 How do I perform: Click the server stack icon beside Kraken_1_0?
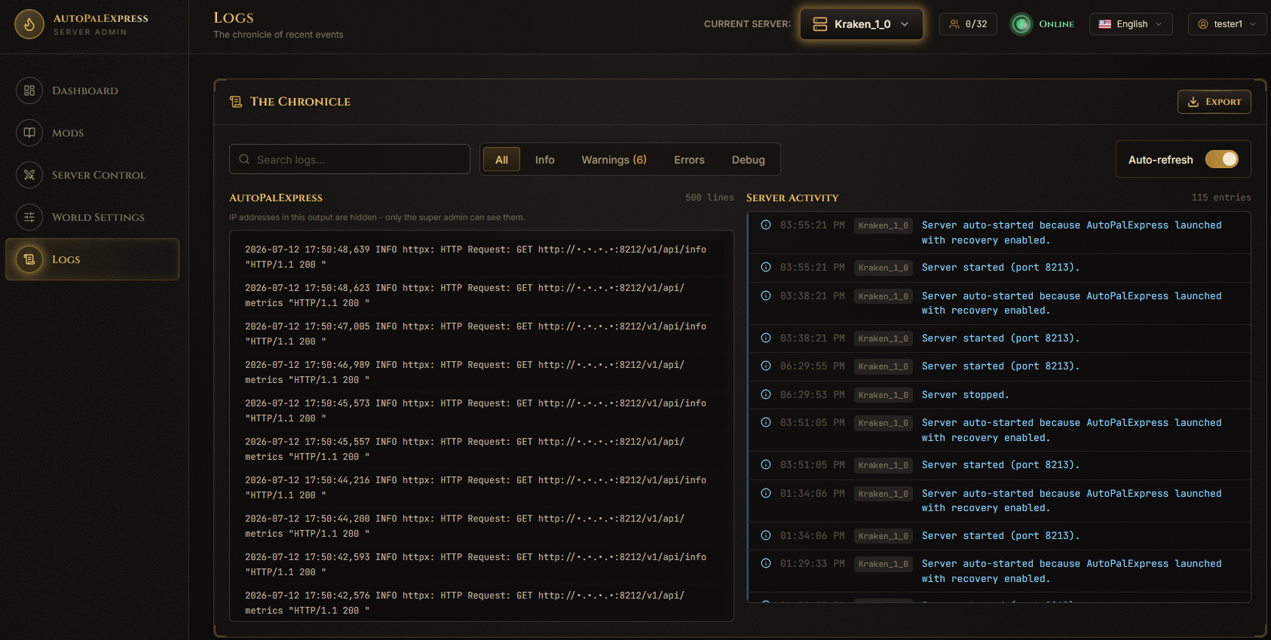820,24
